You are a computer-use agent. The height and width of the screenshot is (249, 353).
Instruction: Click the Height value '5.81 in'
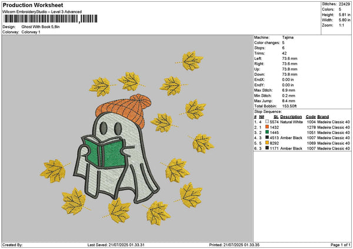[344, 15]
